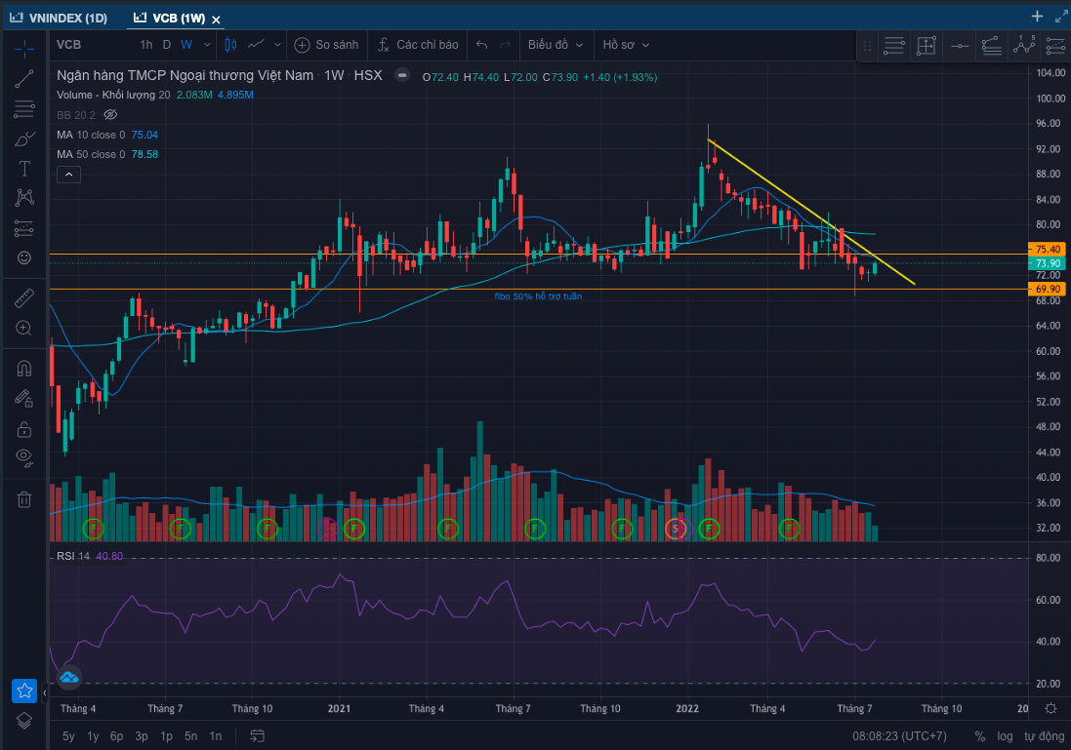Select the 69.90 orange price label
This screenshot has height=750, width=1071.
coord(1046,290)
